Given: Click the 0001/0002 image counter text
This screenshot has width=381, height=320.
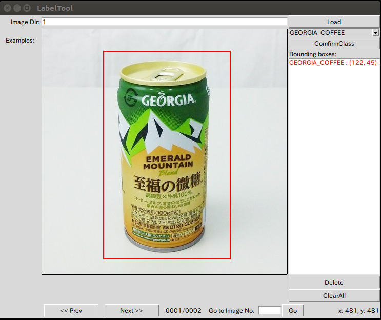Looking at the screenshot, I should [184, 311].
